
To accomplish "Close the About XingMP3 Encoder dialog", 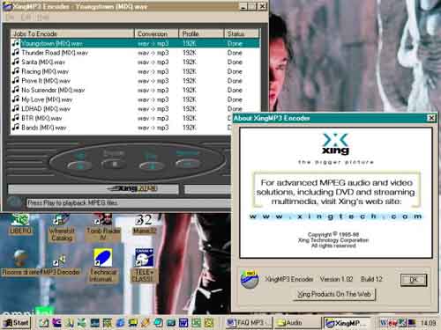I will 431,118.
